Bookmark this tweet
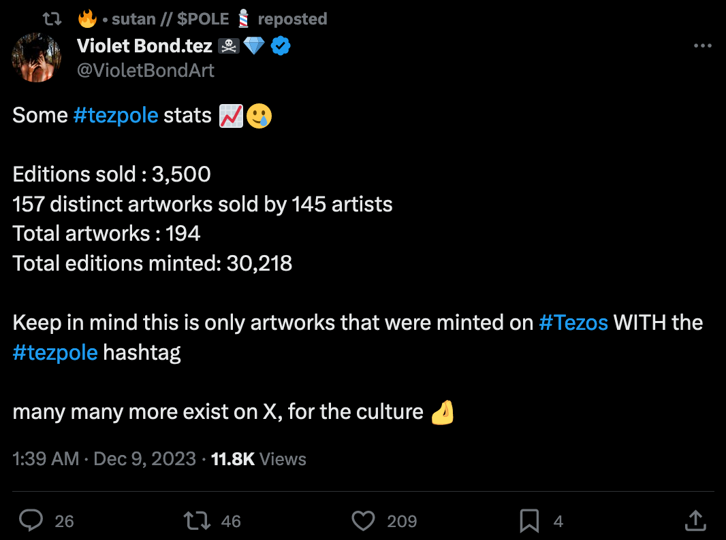Viewport: 726px width, 540px height. point(530,521)
